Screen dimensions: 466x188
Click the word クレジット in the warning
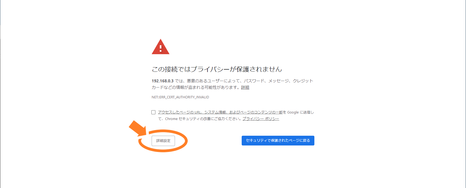tap(303, 81)
